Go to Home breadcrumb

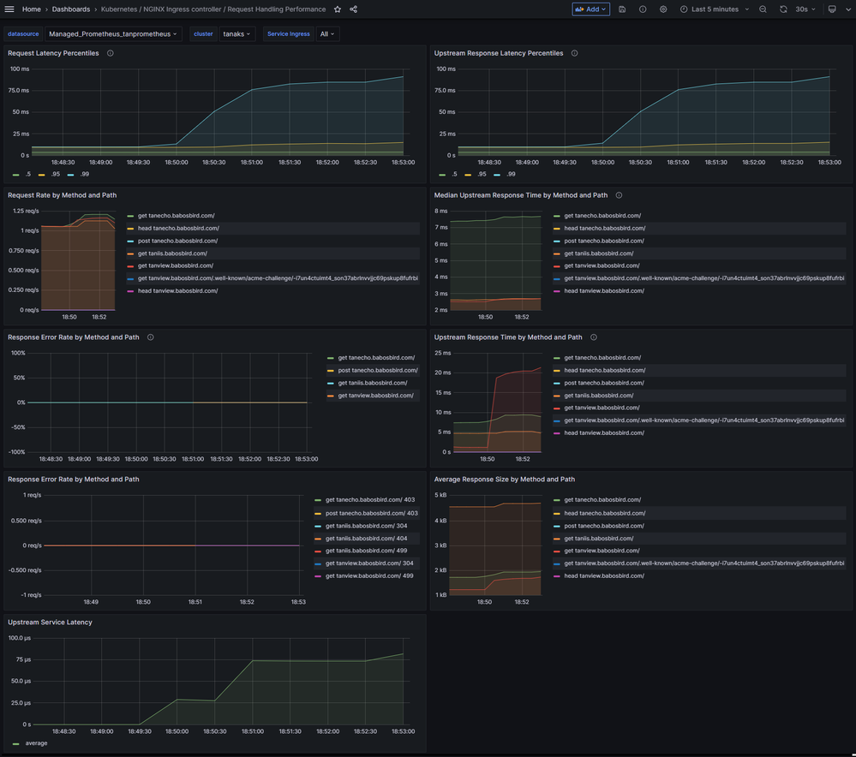[31, 9]
